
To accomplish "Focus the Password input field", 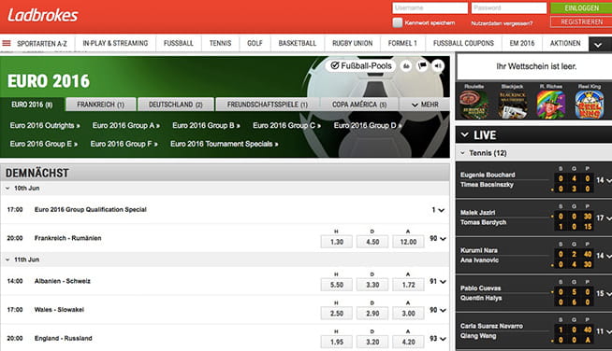I will tap(509, 7).
